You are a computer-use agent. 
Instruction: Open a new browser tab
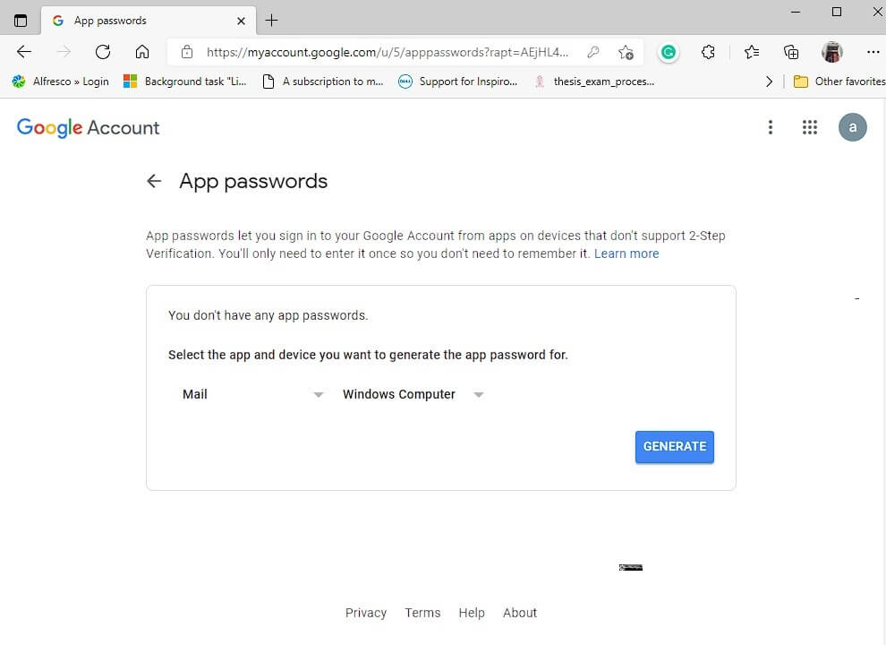(x=272, y=21)
